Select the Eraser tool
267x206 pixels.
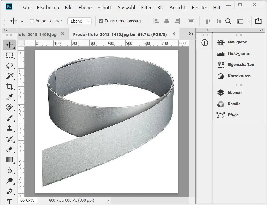pyautogui.click(x=10, y=149)
